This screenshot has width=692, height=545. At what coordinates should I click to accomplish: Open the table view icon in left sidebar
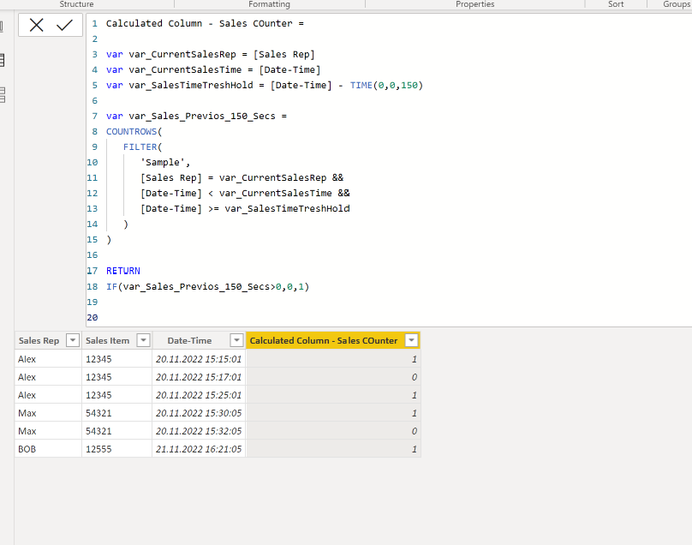[x=3, y=60]
